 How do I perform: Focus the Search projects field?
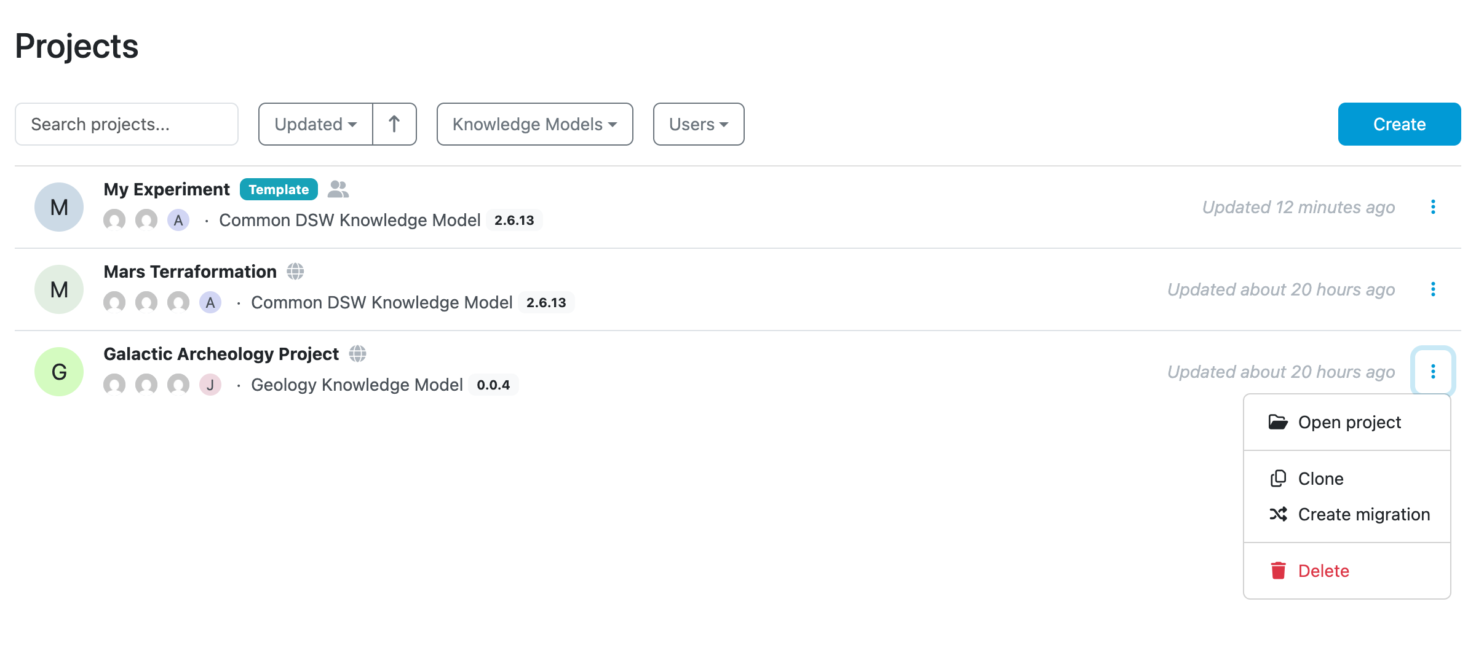pyautogui.click(x=127, y=124)
